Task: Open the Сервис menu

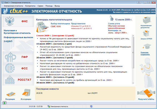Action: 40,6
